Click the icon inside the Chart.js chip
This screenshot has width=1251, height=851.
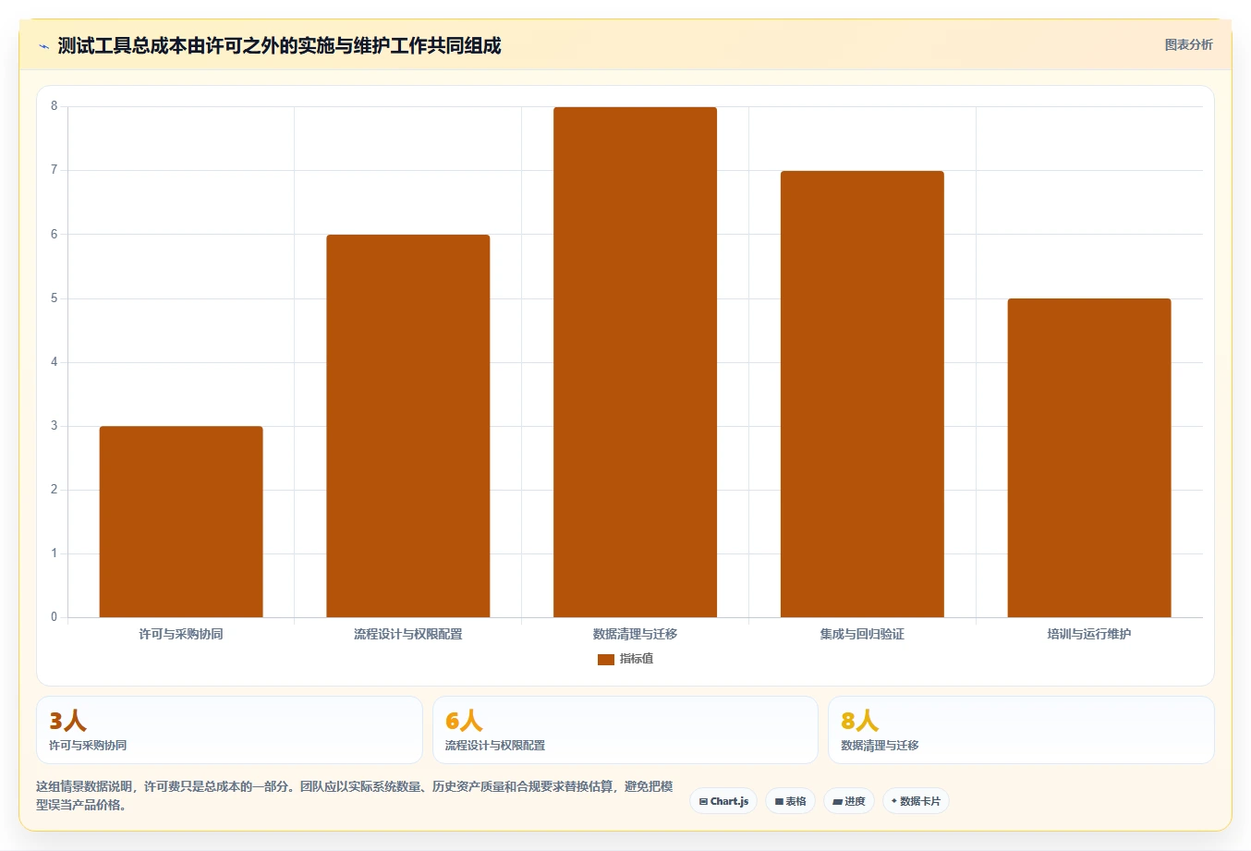coord(703,801)
